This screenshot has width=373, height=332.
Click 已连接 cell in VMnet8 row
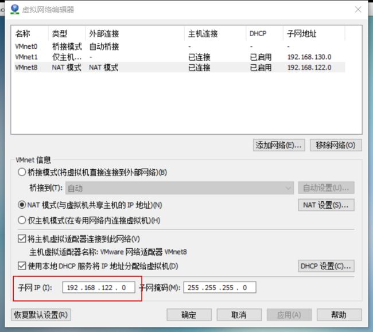coord(199,68)
